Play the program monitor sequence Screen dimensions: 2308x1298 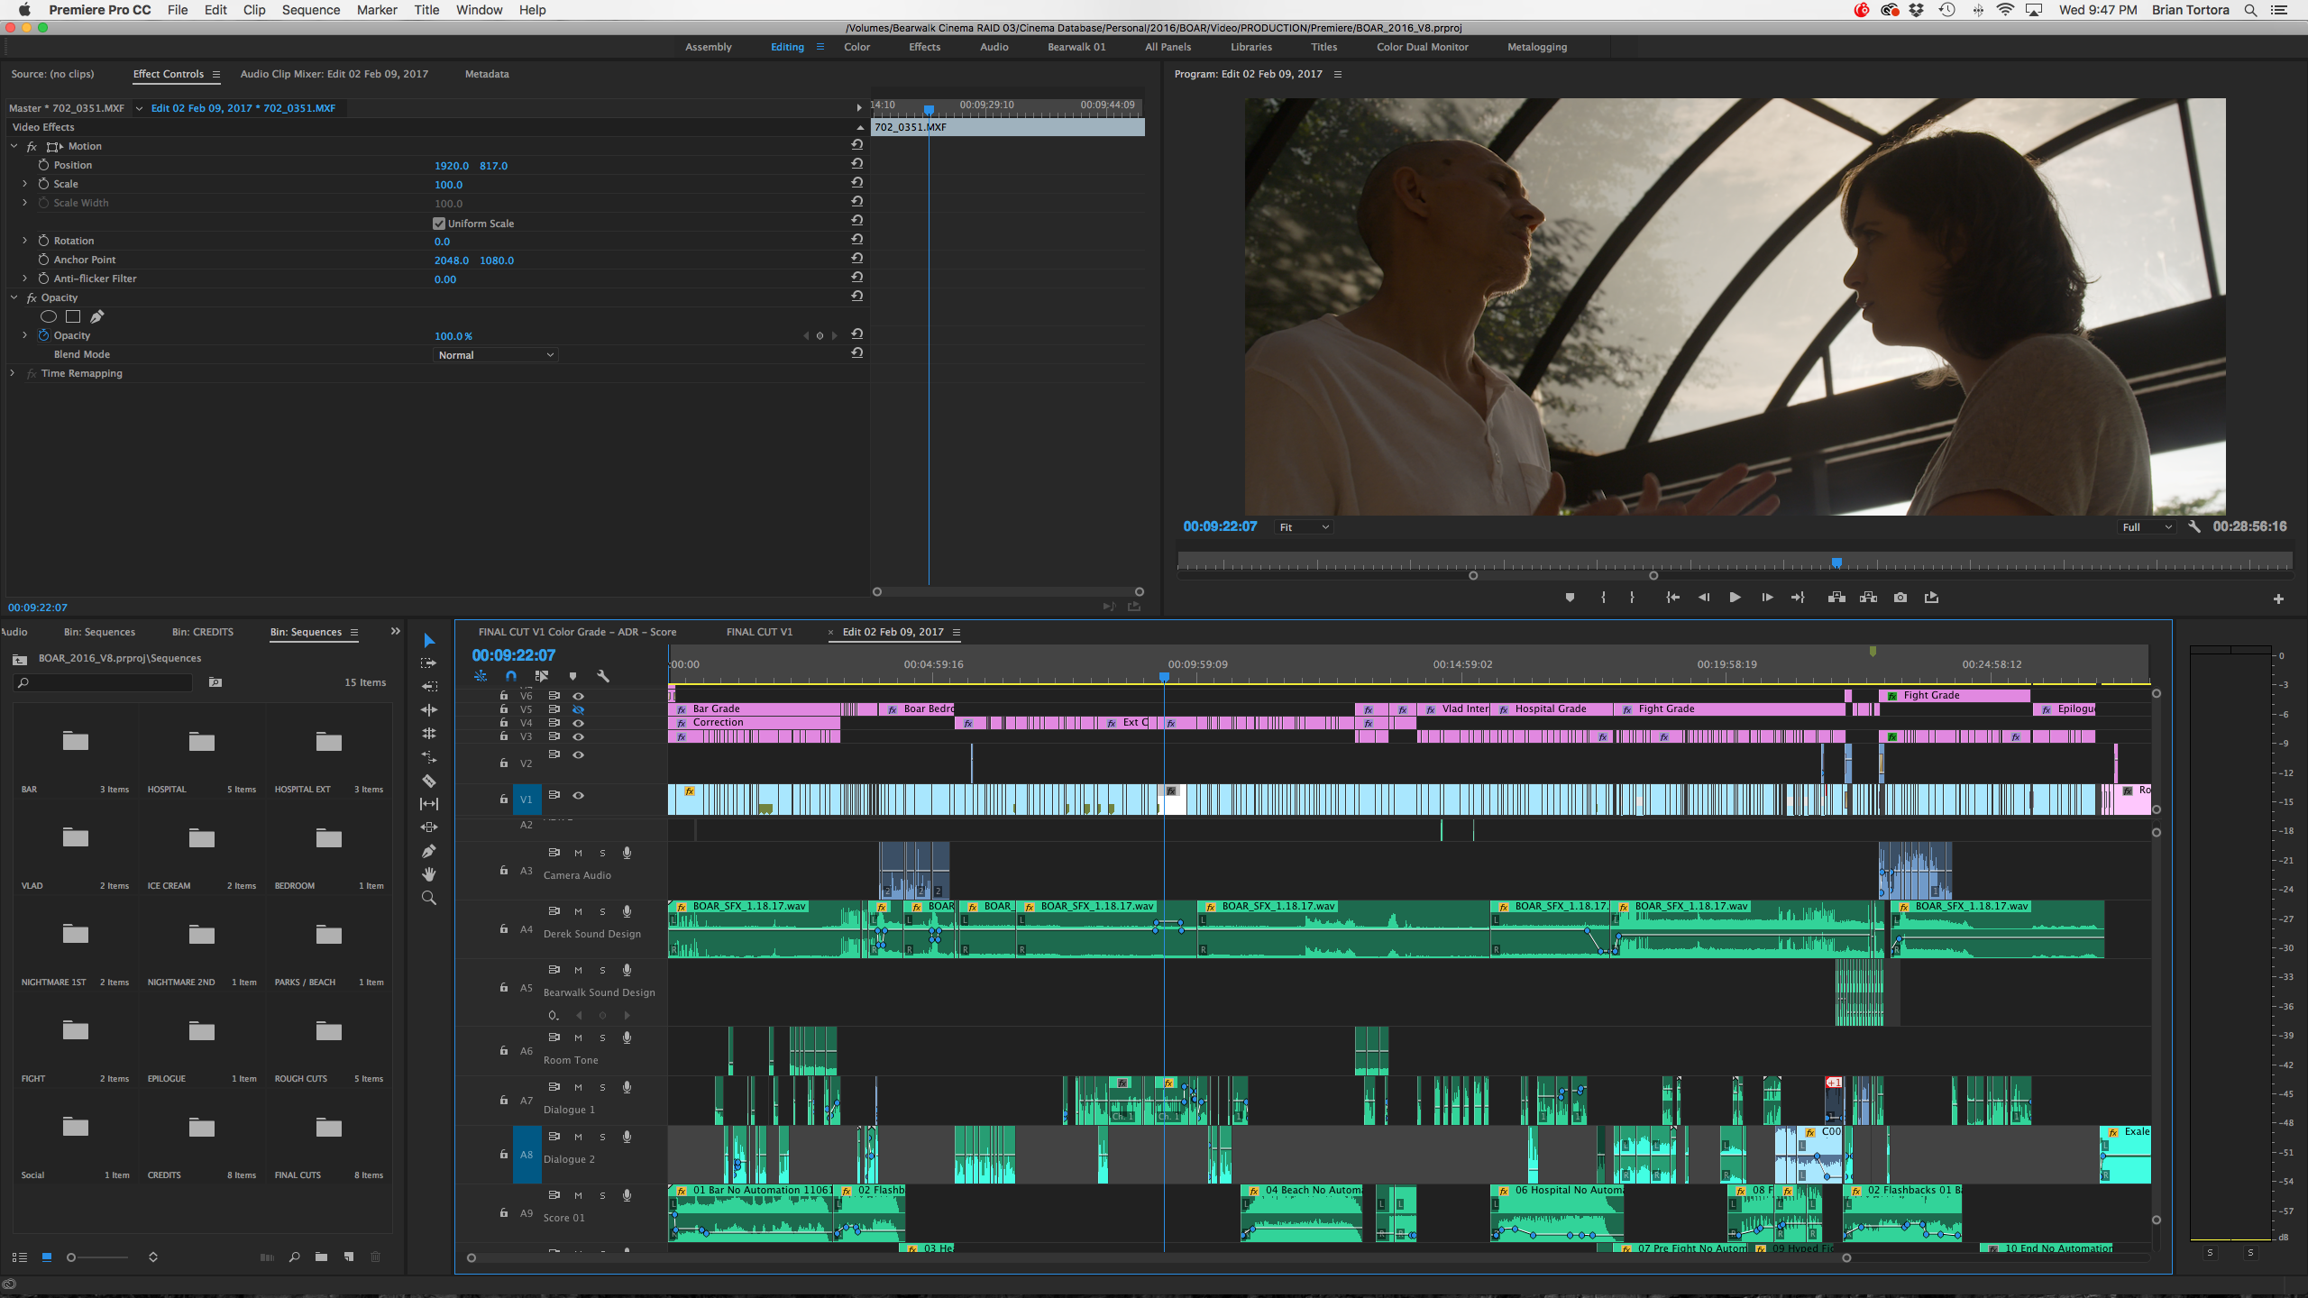point(1735,598)
